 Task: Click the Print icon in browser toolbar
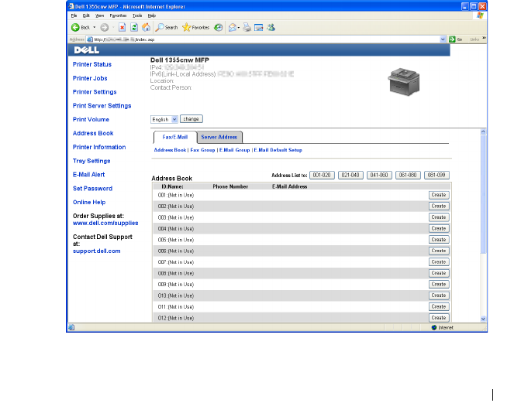[247, 27]
